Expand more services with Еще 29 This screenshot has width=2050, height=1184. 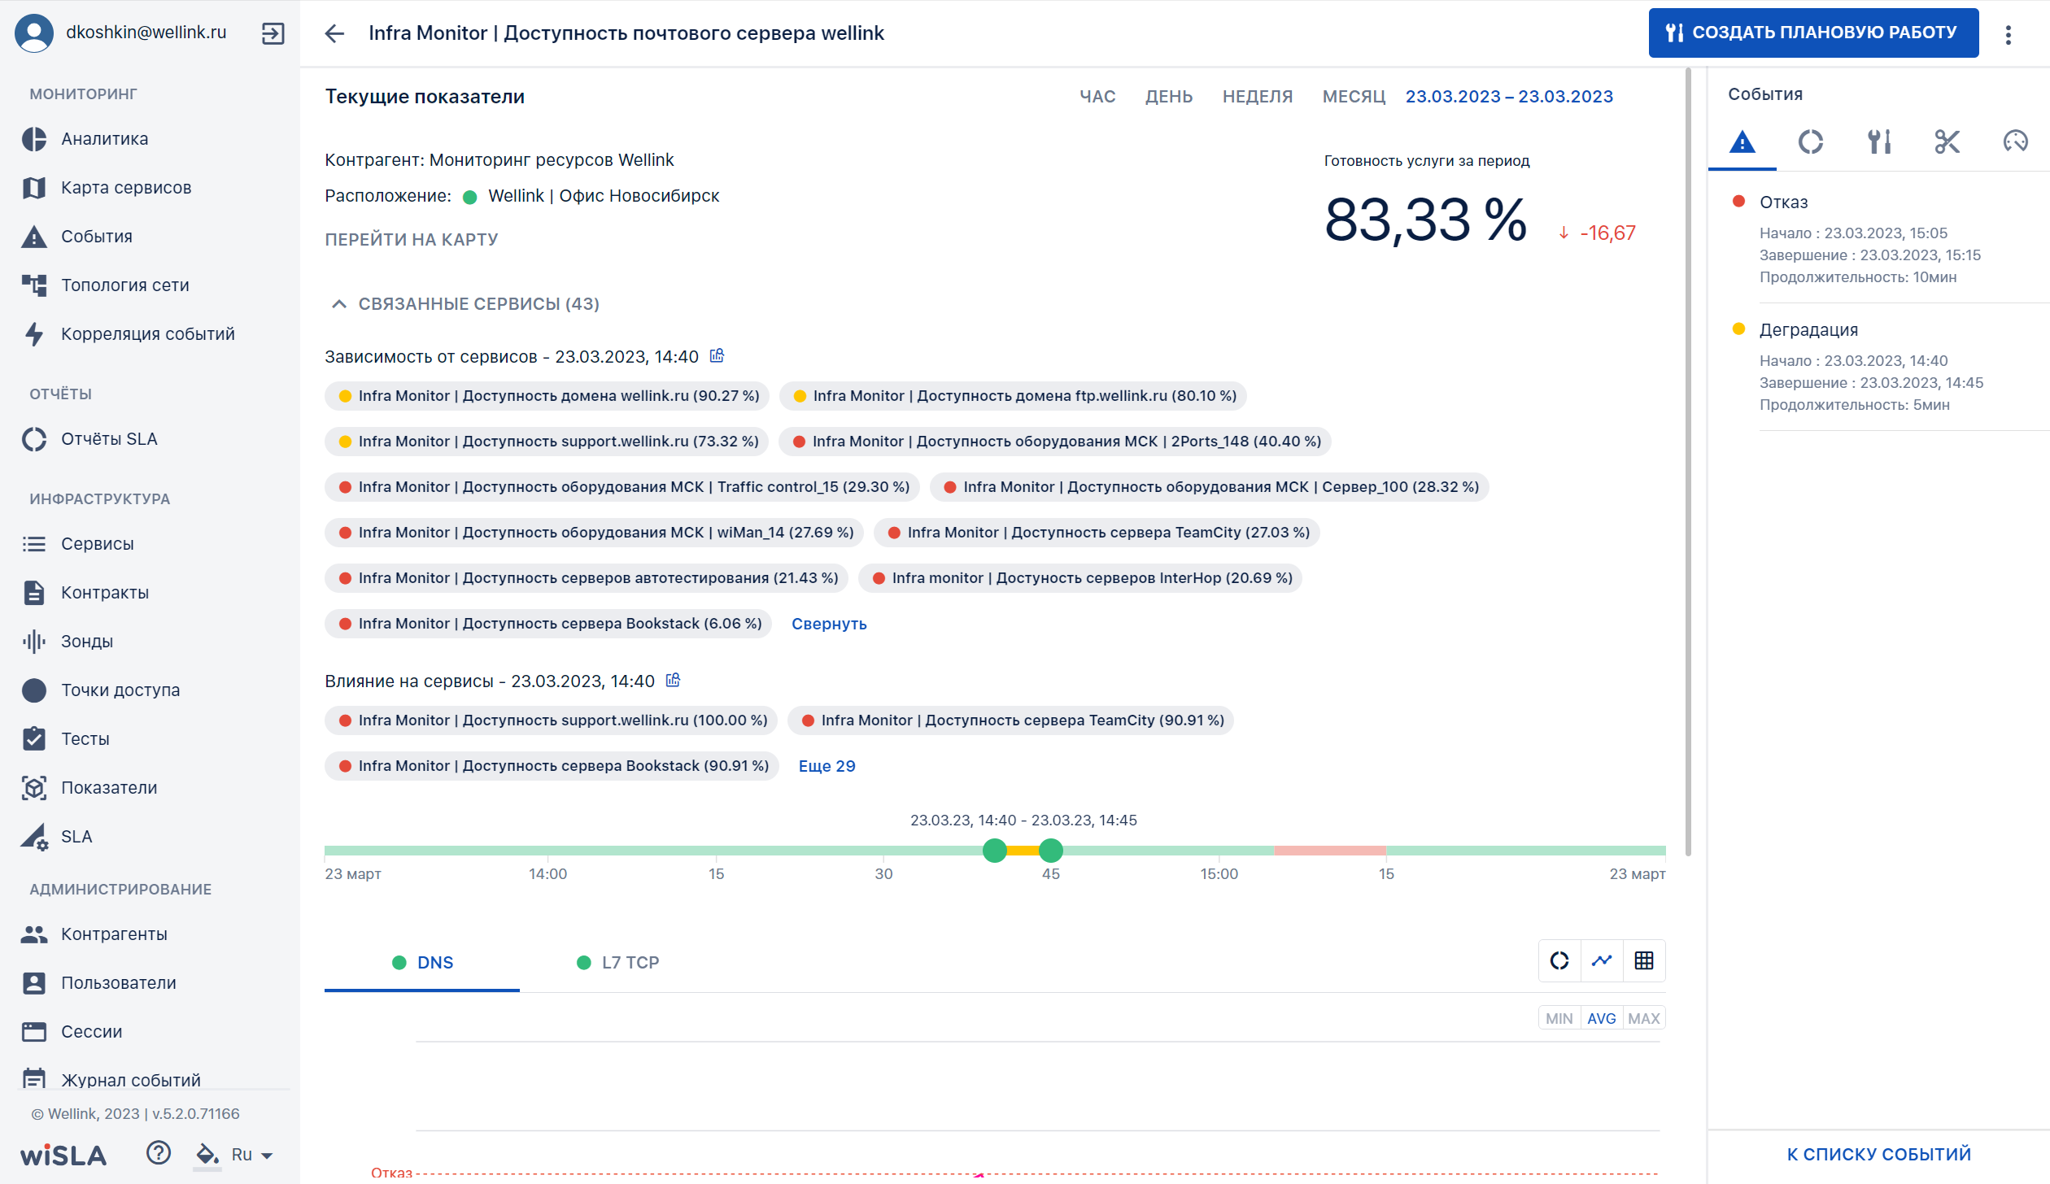(x=827, y=766)
